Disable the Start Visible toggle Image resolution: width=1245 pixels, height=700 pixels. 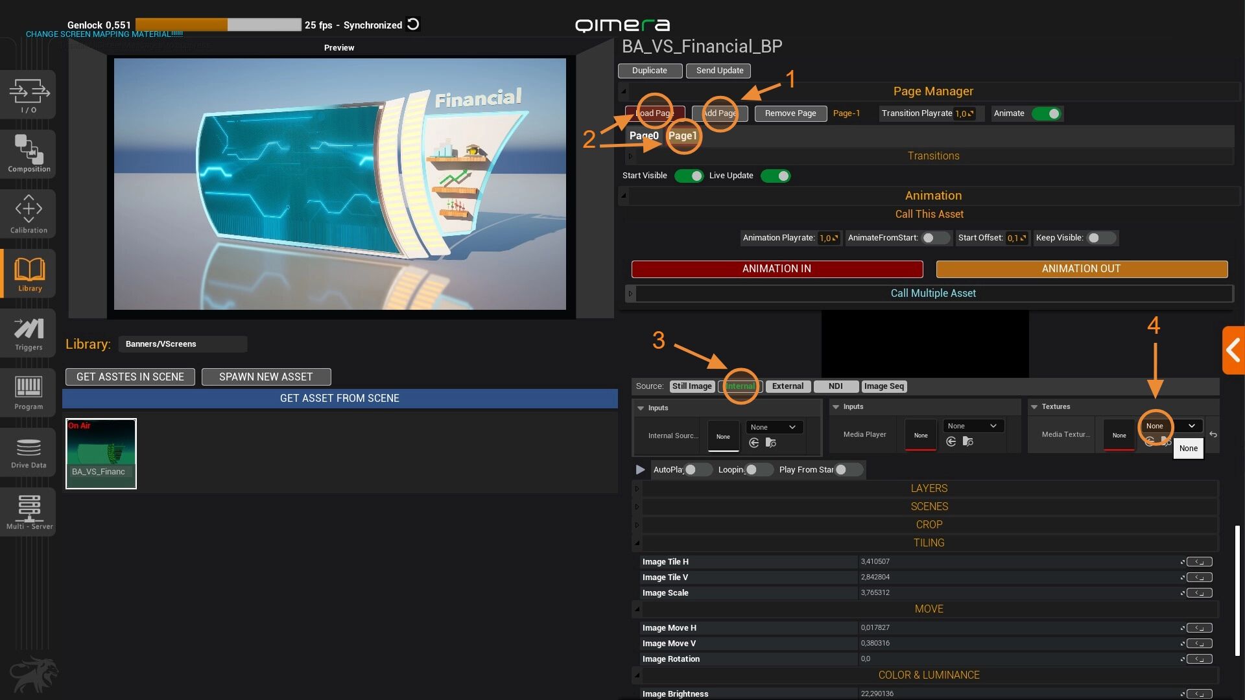[x=689, y=176]
